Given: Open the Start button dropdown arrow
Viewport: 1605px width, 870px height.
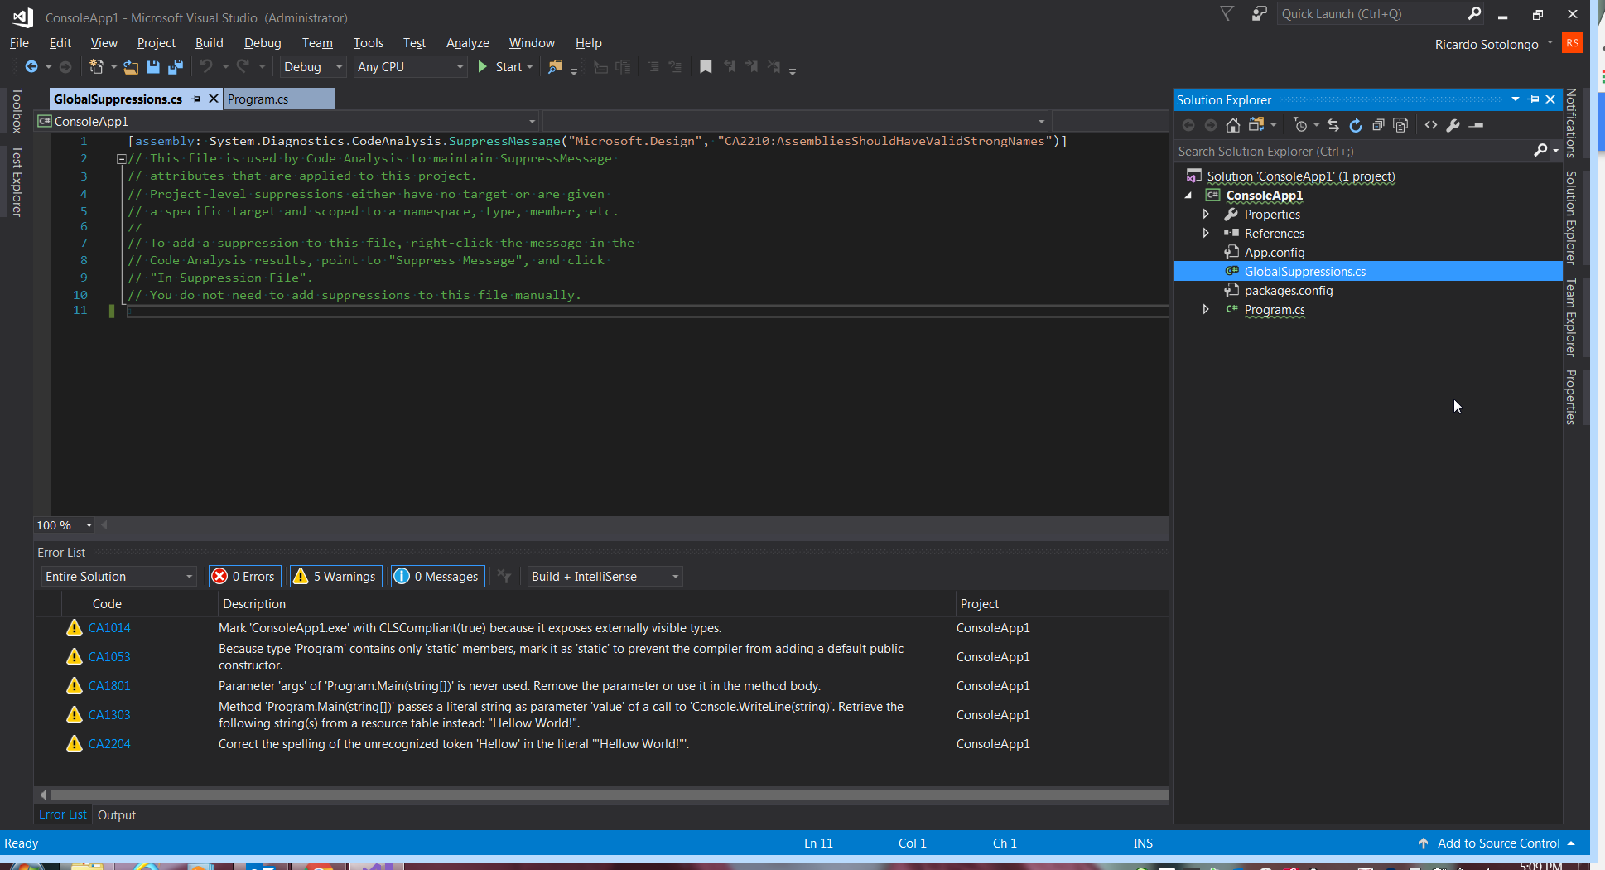Looking at the screenshot, I should pyautogui.click(x=530, y=67).
